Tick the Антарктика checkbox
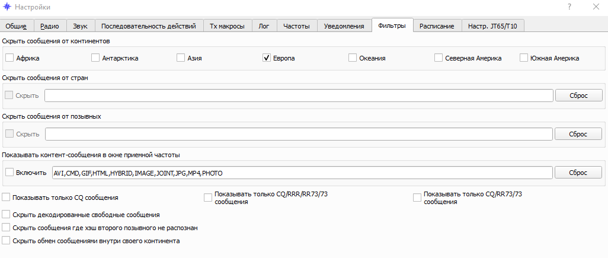Image resolution: width=608 pixels, height=258 pixels. click(x=95, y=58)
